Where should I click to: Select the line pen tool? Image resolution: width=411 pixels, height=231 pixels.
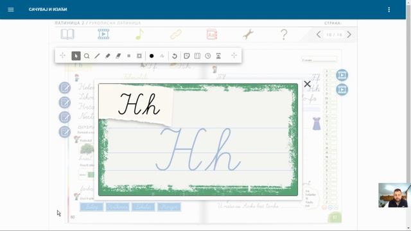click(x=97, y=56)
